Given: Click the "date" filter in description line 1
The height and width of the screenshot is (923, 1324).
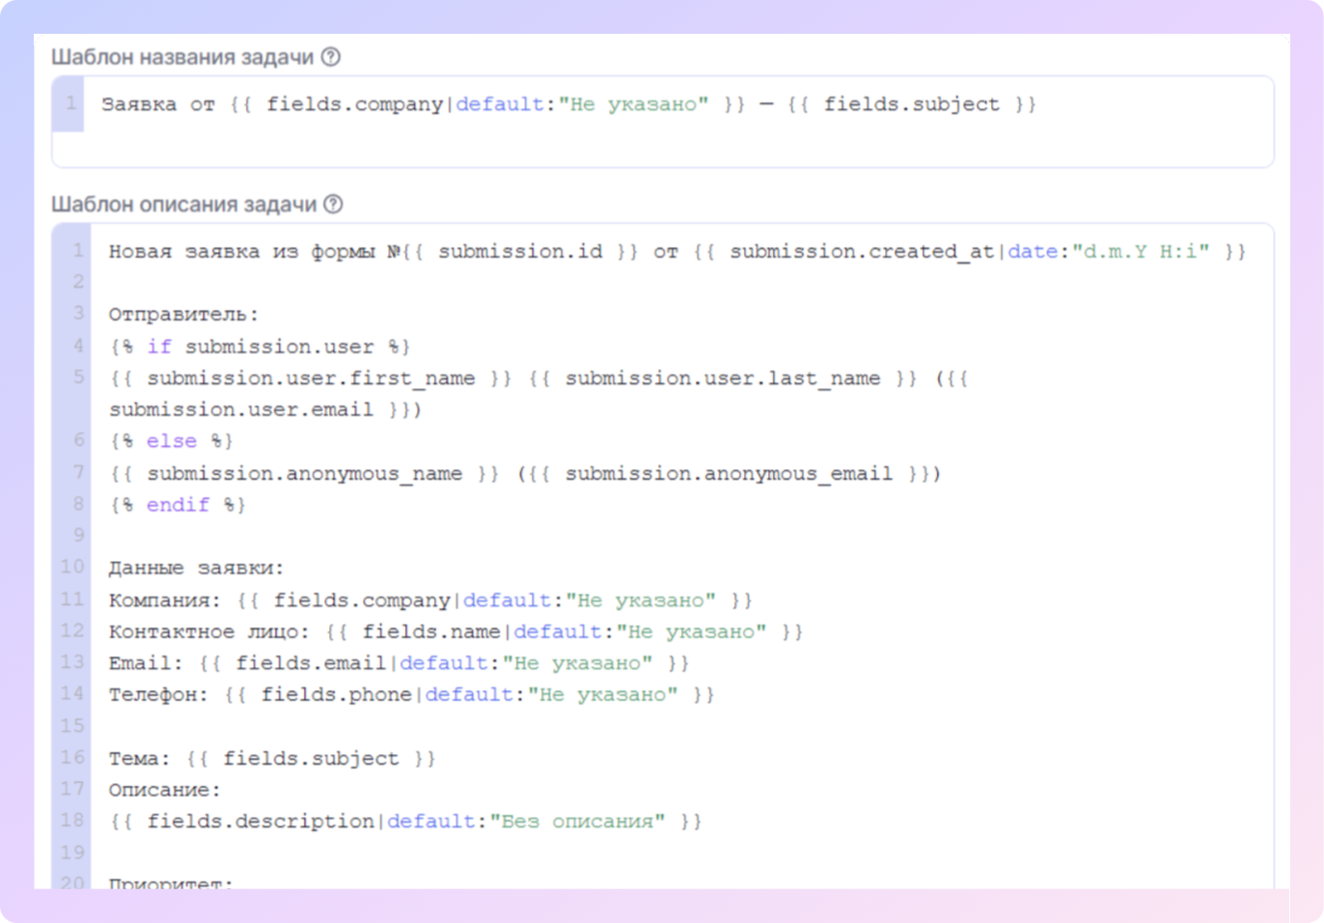Looking at the screenshot, I should tap(1033, 252).
